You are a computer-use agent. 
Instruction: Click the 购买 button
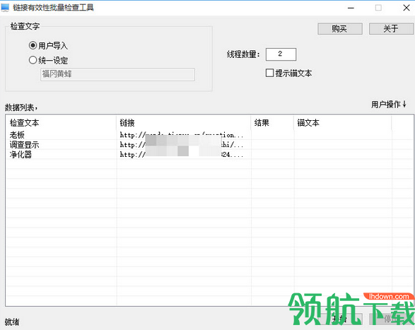pyautogui.click(x=340, y=28)
